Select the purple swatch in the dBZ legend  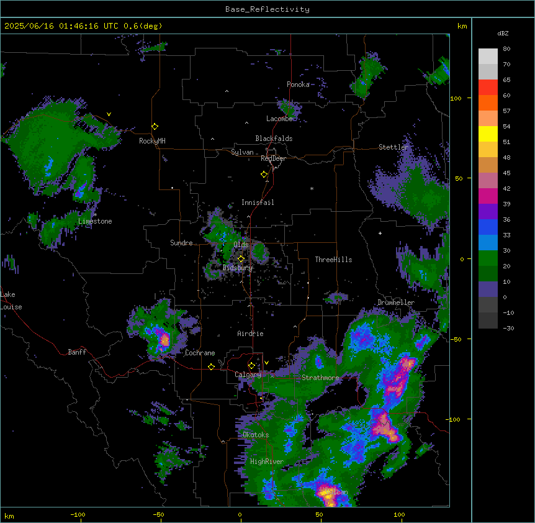(488, 211)
